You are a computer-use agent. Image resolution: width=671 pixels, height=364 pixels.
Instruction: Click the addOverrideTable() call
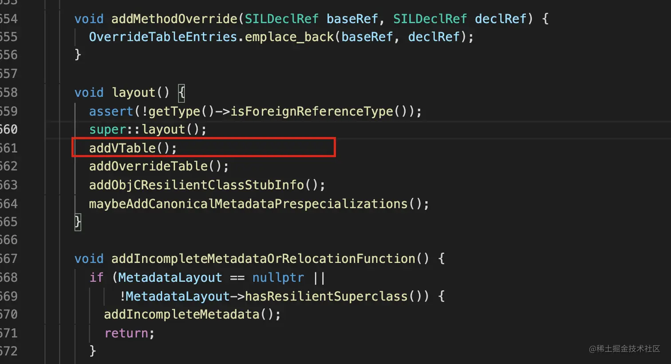159,166
